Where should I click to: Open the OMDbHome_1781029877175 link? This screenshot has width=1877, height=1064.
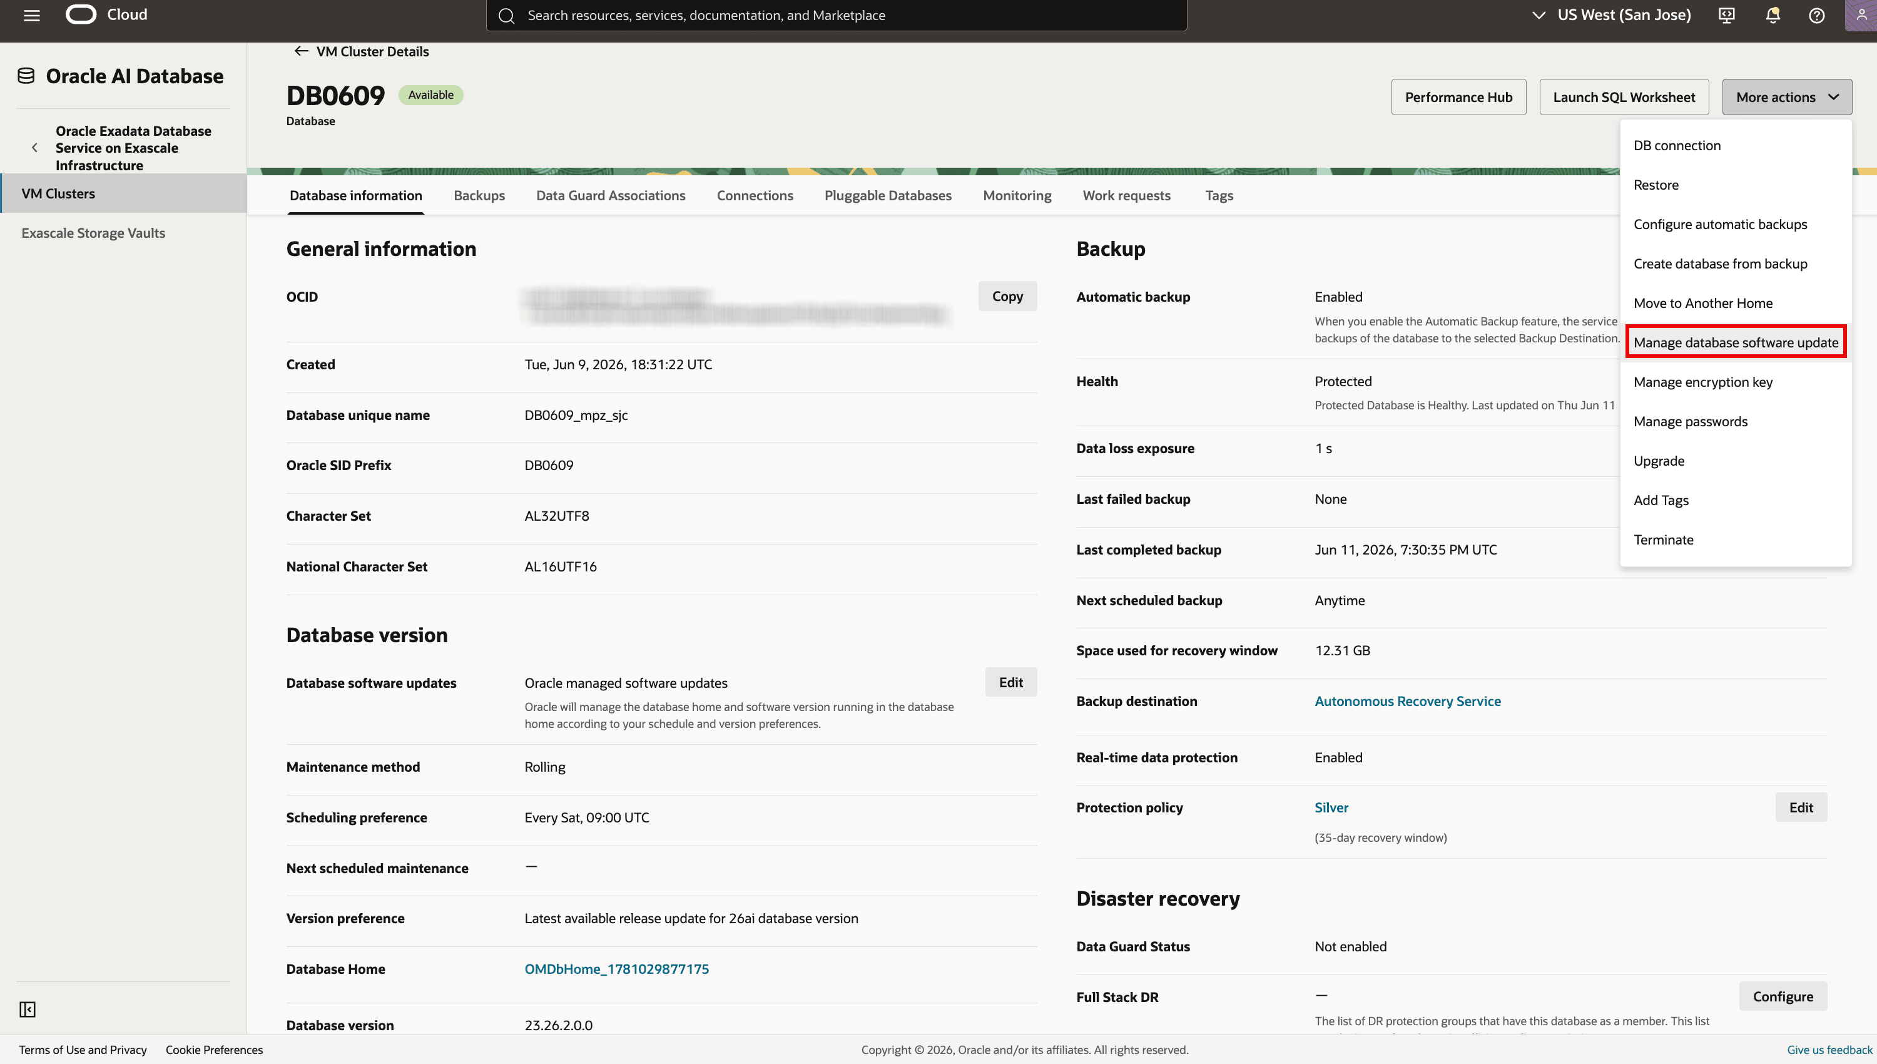click(616, 969)
